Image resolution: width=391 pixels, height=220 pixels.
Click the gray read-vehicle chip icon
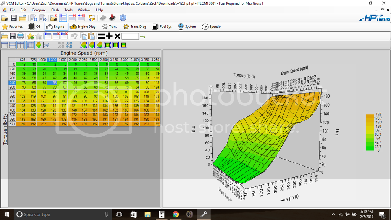103,18
